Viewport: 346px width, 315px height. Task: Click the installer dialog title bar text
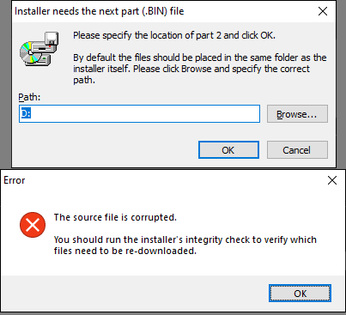point(100,11)
